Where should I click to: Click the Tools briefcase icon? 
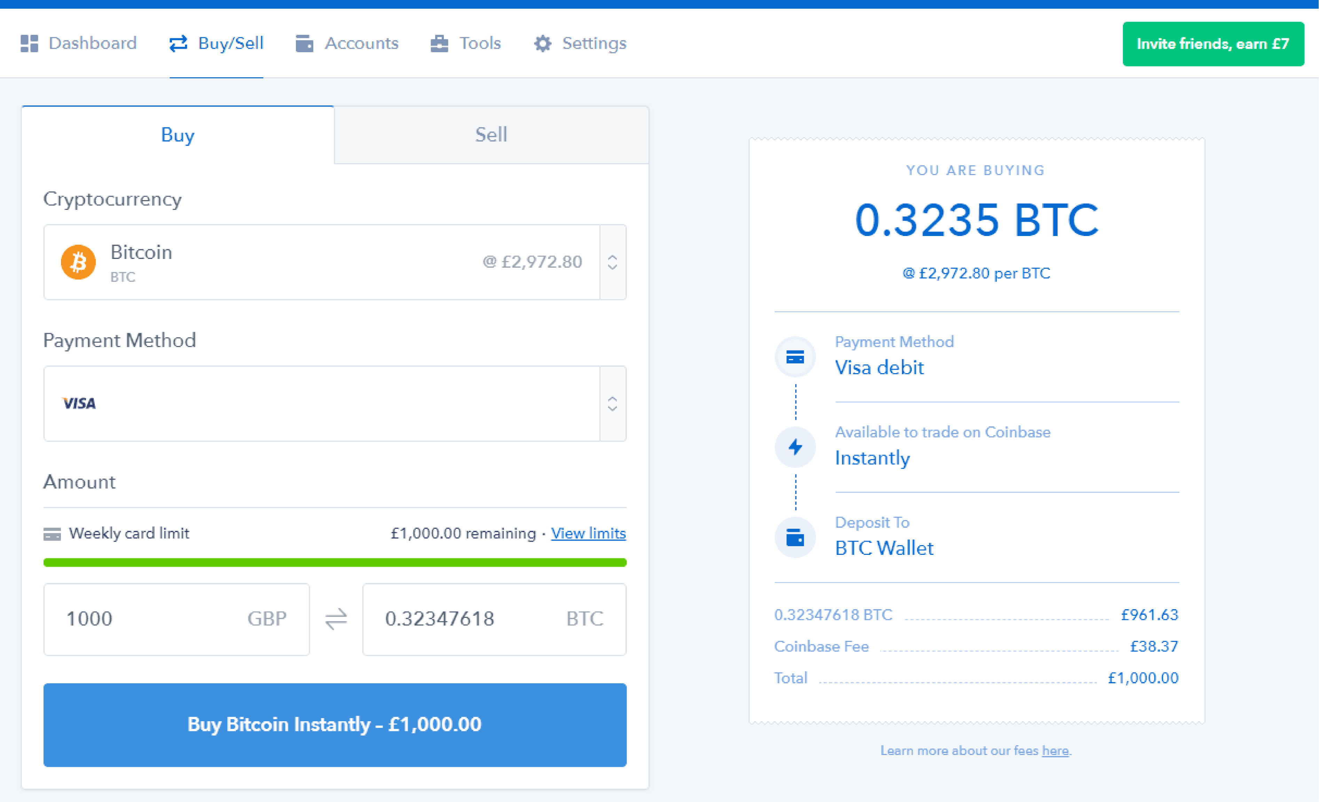point(439,44)
